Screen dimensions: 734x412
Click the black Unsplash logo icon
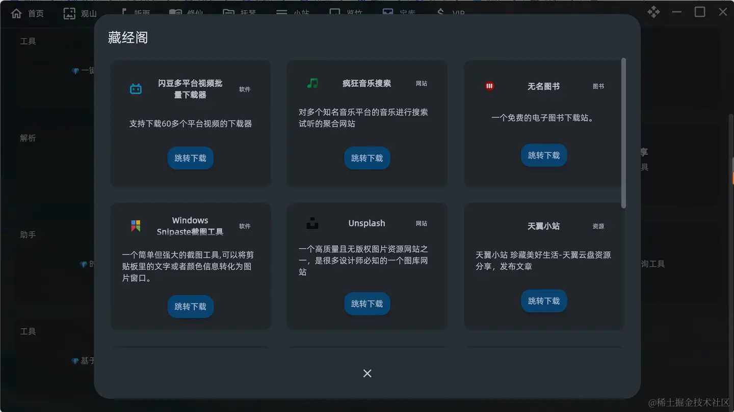(x=312, y=223)
